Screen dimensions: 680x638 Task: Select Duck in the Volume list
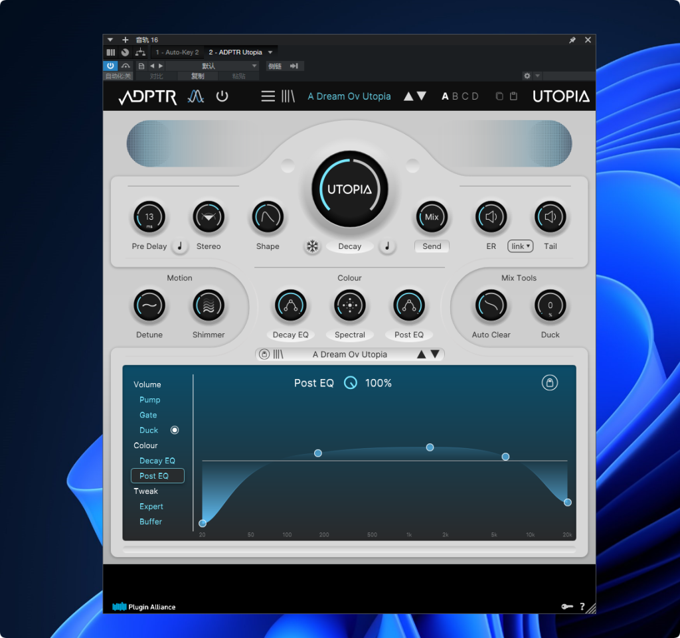point(148,430)
